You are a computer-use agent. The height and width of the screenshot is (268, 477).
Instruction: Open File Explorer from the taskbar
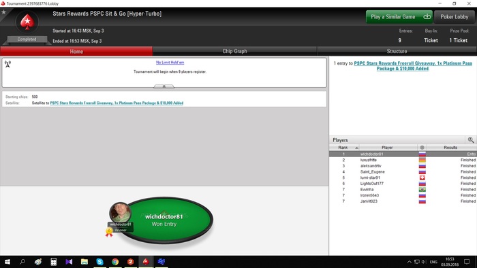coord(84,262)
